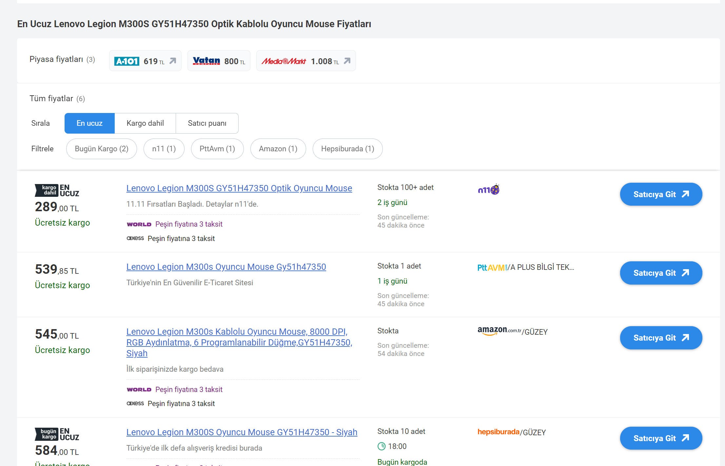725x466 pixels.
Task: Click GÜZEY seller name beside amazon logo
Action: coord(536,332)
